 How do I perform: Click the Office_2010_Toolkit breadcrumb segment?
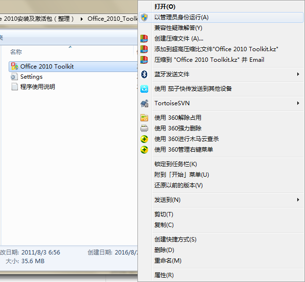coord(112,19)
